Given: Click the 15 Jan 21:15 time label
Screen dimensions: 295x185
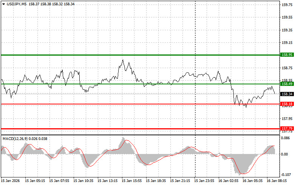Looking at the screenshot, I should [x=180, y=181].
